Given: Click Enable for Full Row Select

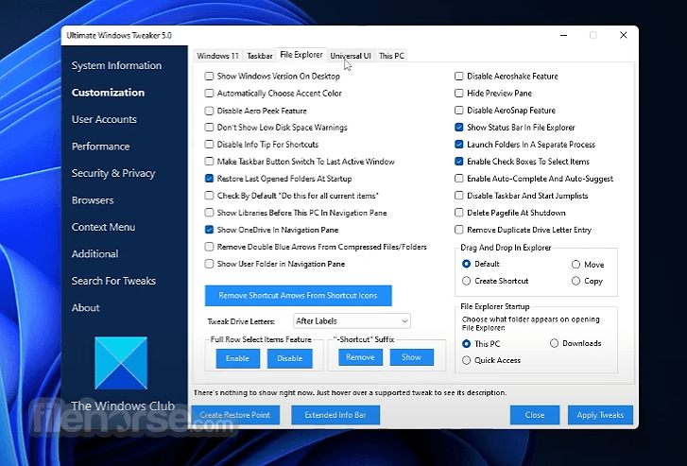Looking at the screenshot, I should point(237,358).
